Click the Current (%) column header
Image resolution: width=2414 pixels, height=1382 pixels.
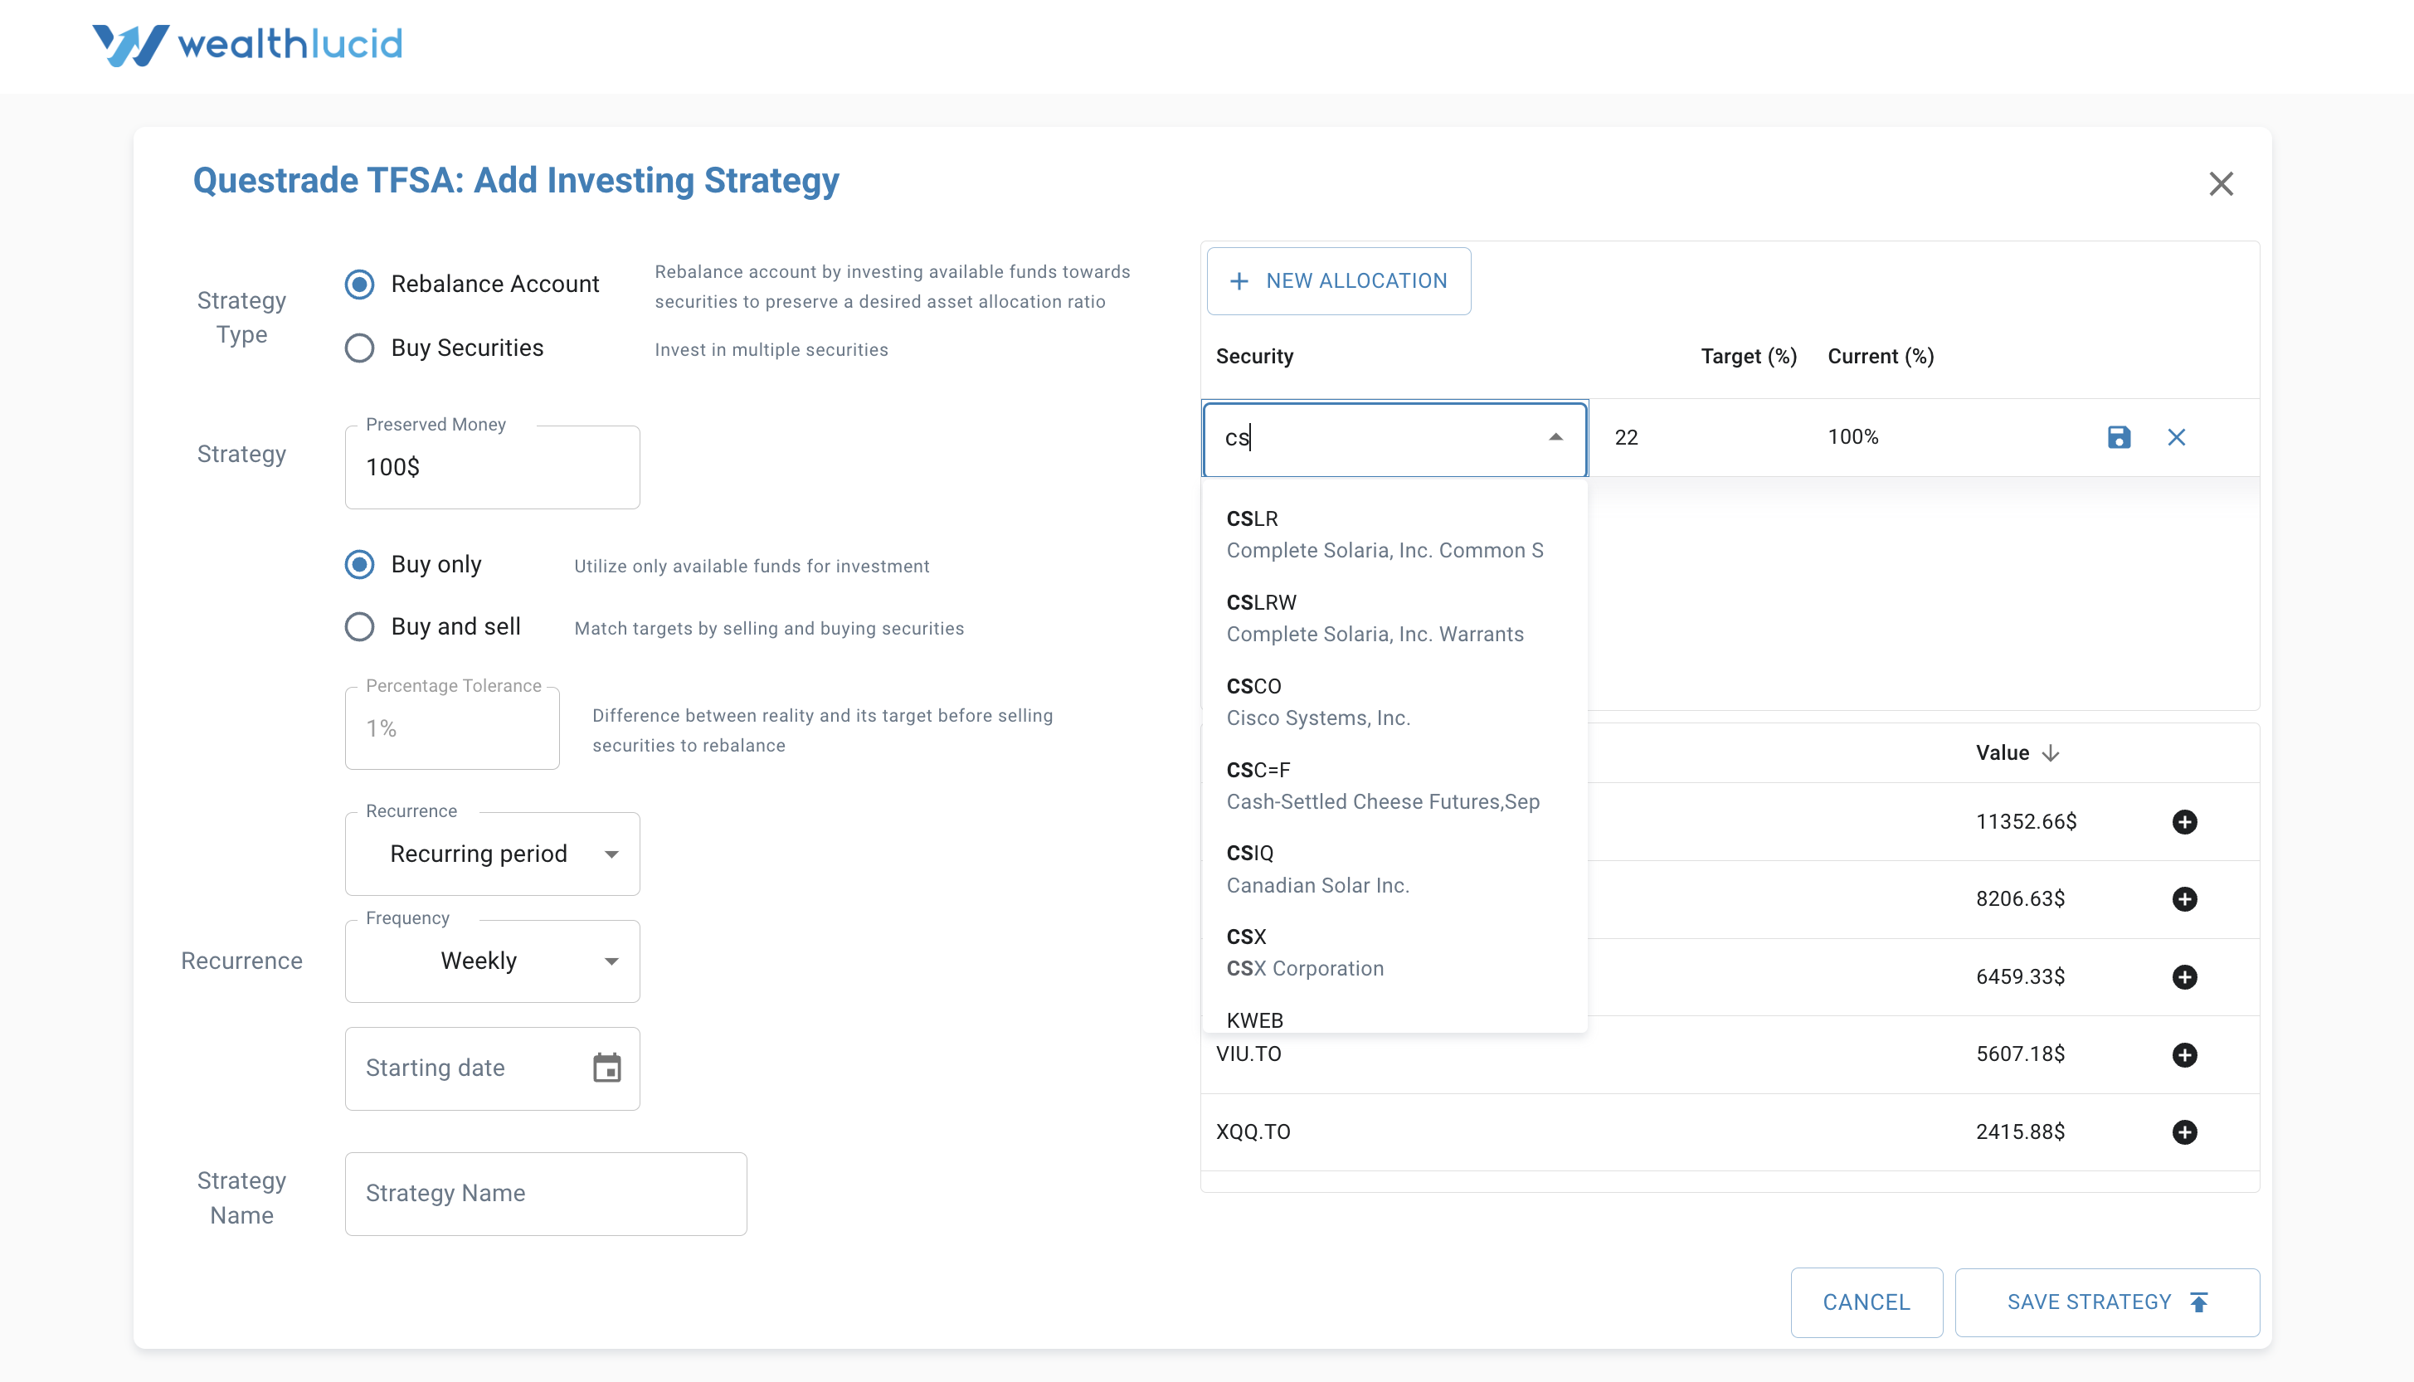(x=1881, y=357)
